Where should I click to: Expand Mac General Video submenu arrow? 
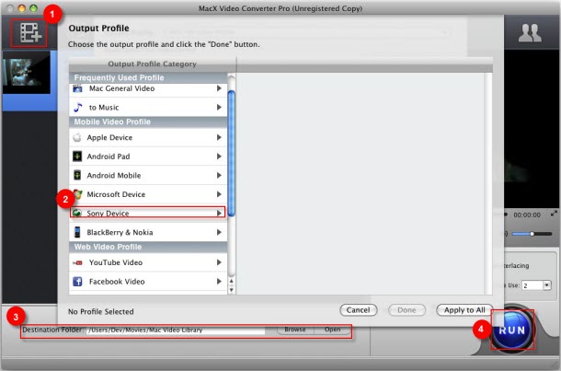(x=219, y=88)
